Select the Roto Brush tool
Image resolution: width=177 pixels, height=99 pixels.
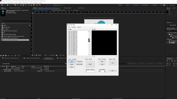37,5
